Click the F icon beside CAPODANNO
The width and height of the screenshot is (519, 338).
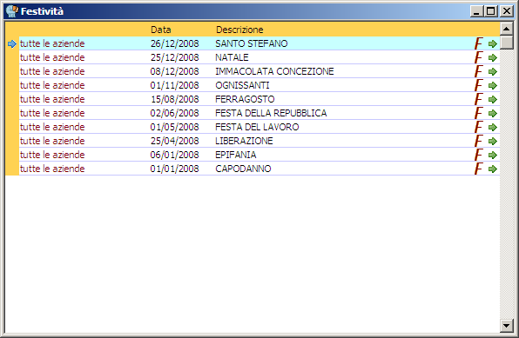[479, 169]
